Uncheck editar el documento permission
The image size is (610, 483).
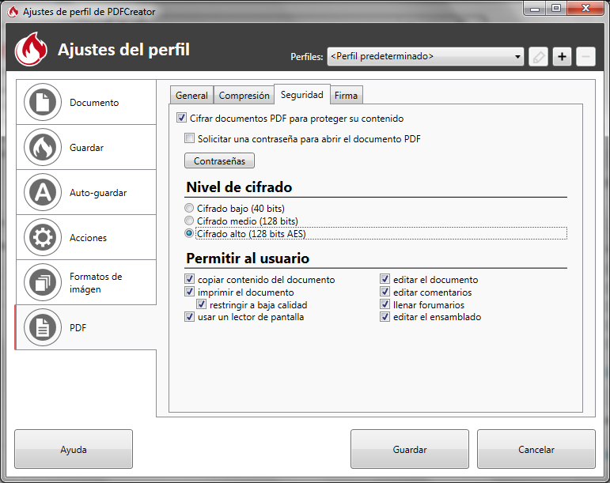pos(385,279)
